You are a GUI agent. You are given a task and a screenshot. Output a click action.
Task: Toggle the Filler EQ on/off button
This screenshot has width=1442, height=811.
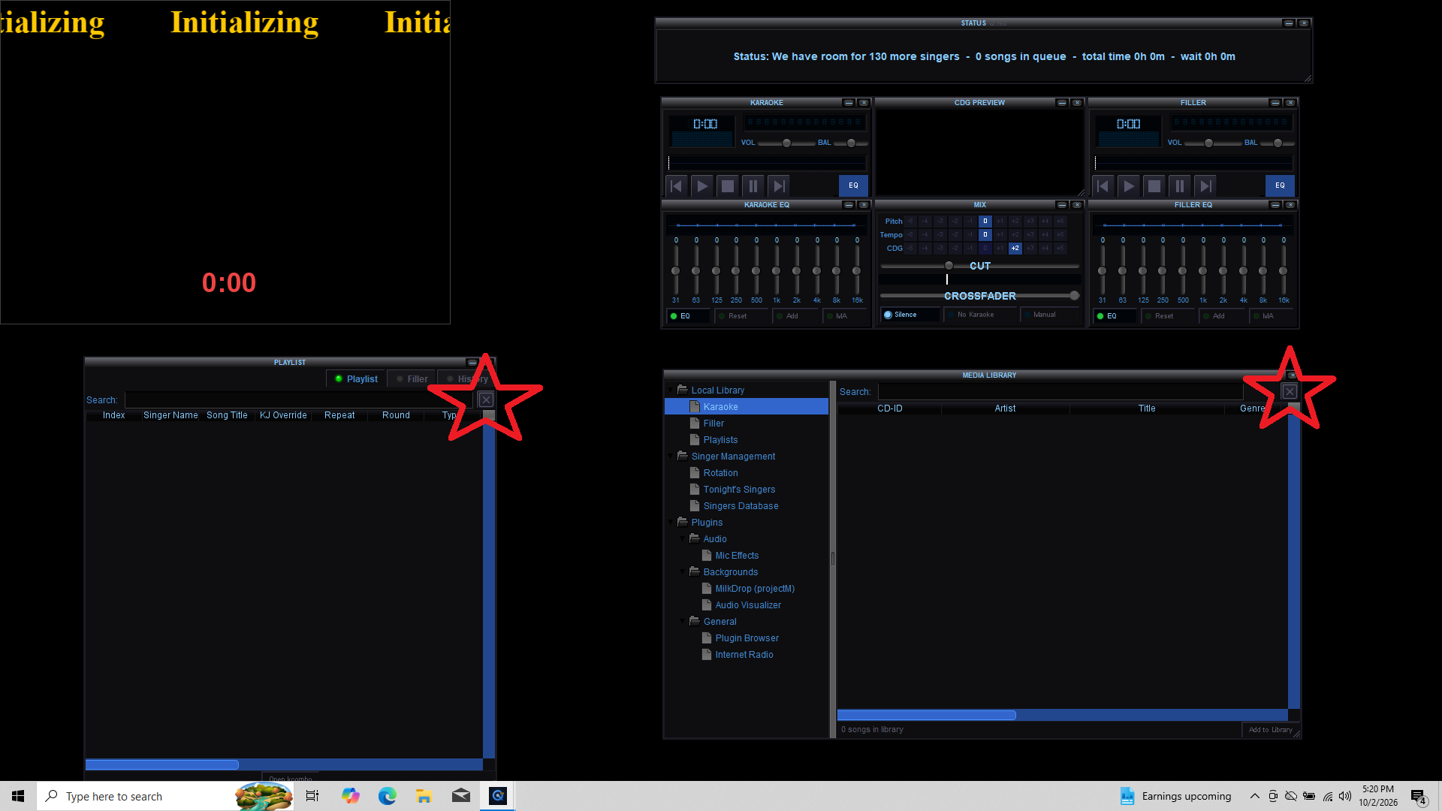tap(1115, 316)
